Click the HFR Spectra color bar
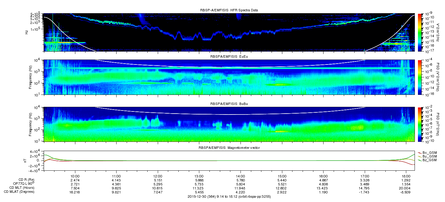 coord(420,32)
